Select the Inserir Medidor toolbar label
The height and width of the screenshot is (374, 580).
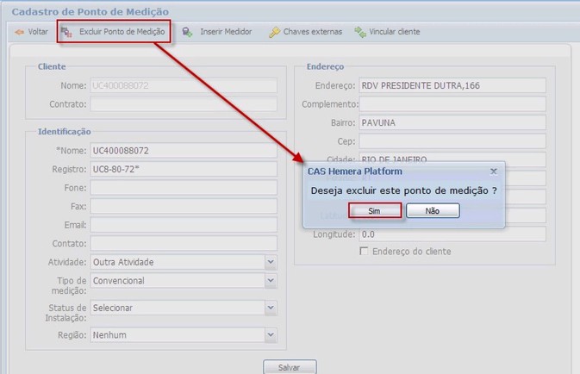point(226,32)
